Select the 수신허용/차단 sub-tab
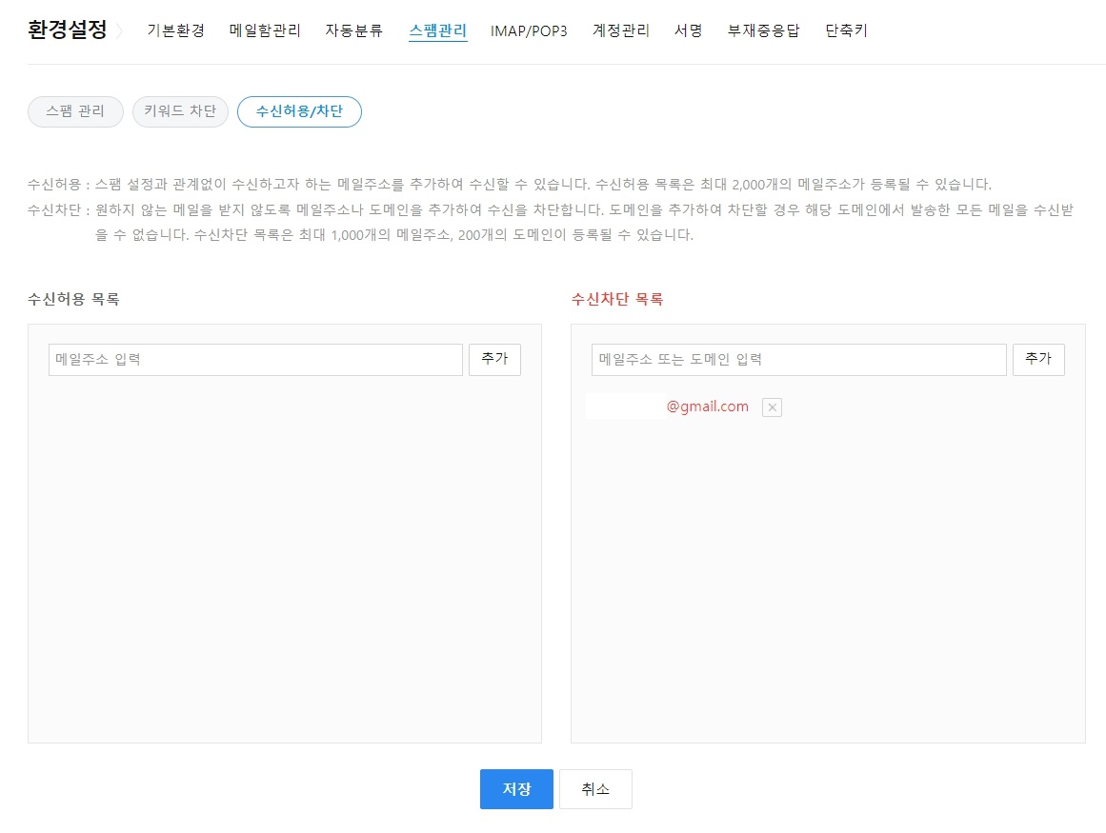1106x833 pixels. 299,111
